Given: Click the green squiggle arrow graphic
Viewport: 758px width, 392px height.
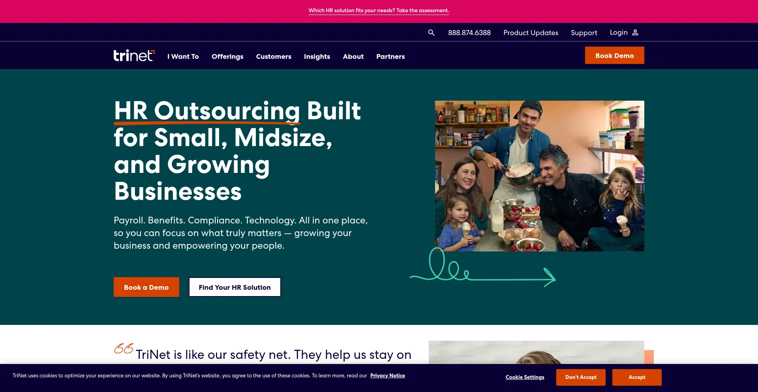Looking at the screenshot, I should coord(482,267).
